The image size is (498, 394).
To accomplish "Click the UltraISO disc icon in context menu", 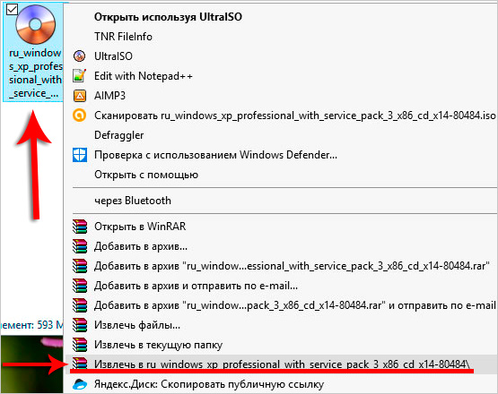I will [79, 56].
